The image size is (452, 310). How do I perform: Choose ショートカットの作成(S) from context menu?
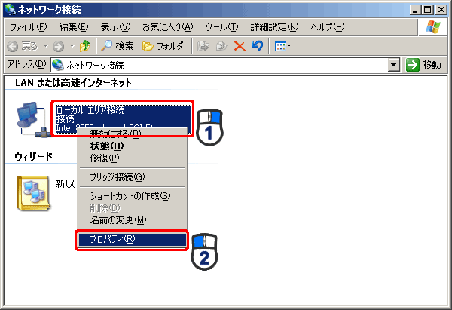[x=133, y=196]
